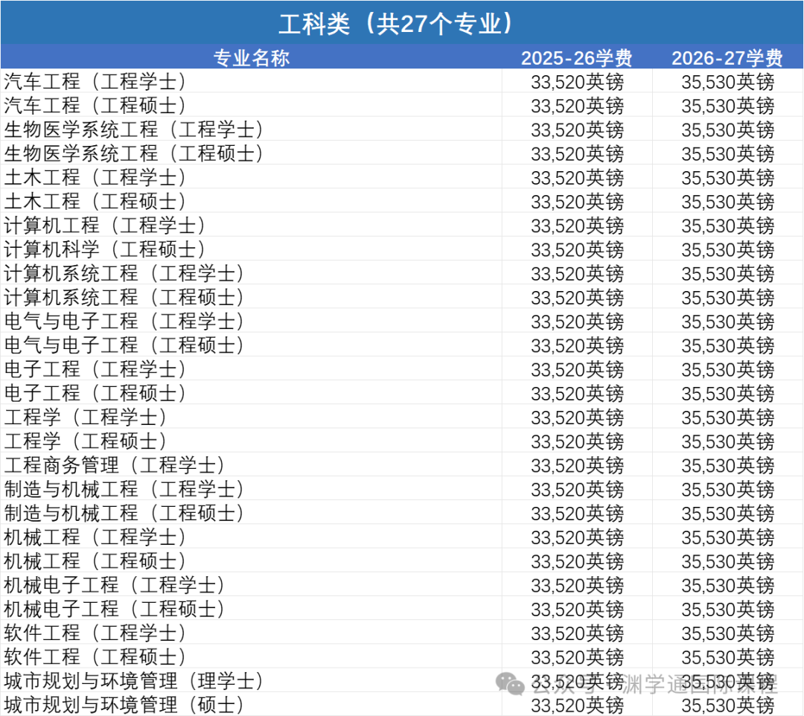Select the 制造与机械工程（工程学士）cell

[x=124, y=490]
